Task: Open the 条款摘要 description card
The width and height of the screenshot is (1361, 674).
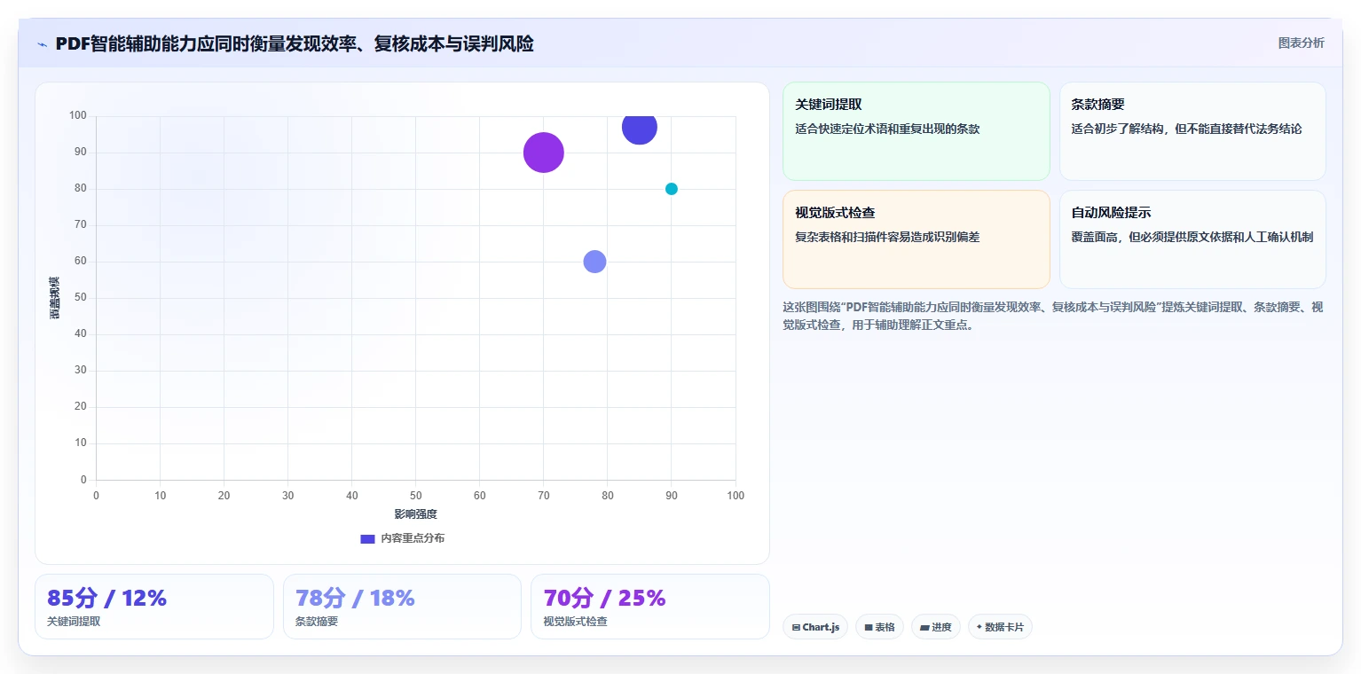Action: click(x=1192, y=131)
